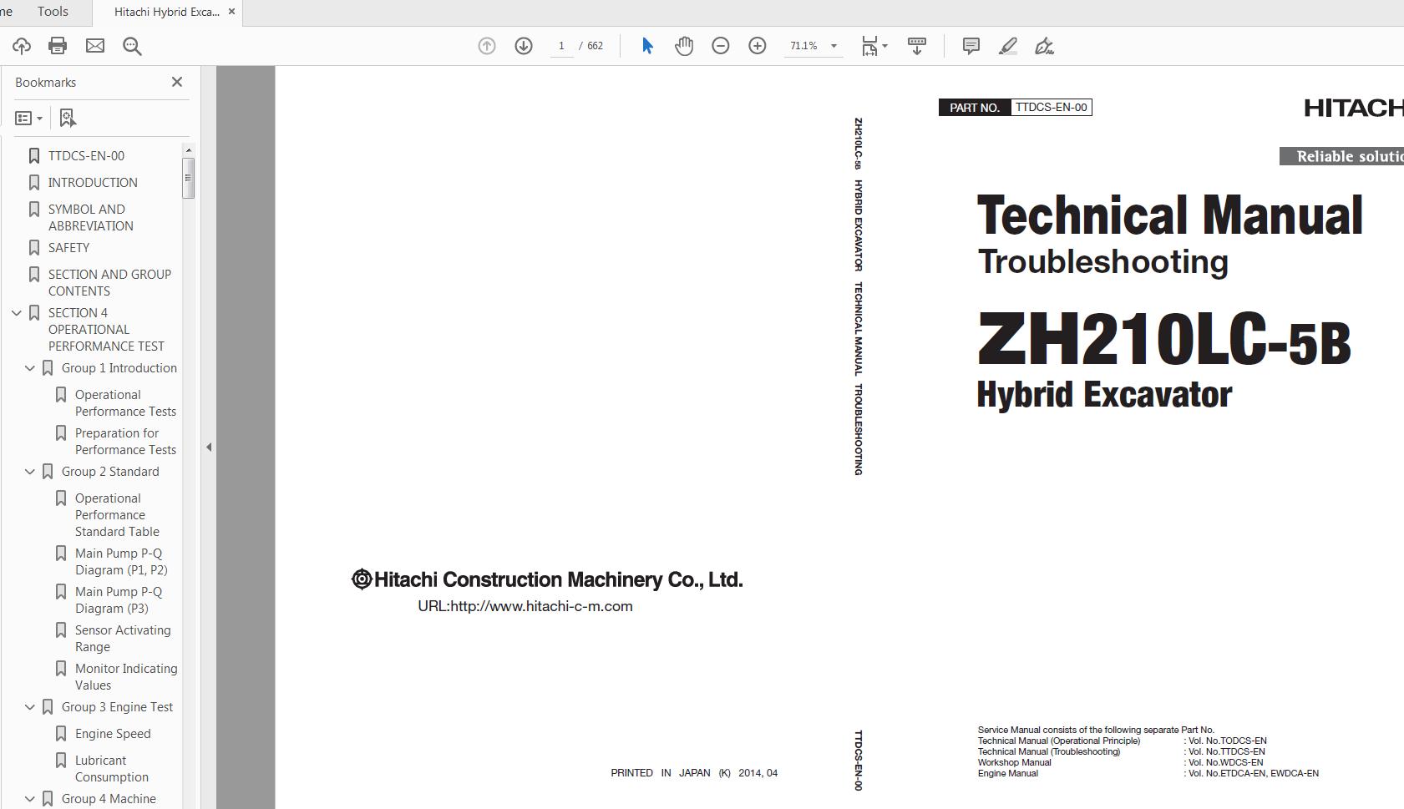Collapse Group 2 Standard bookmark
Viewport: 1404px width, 809px height.
pos(30,472)
